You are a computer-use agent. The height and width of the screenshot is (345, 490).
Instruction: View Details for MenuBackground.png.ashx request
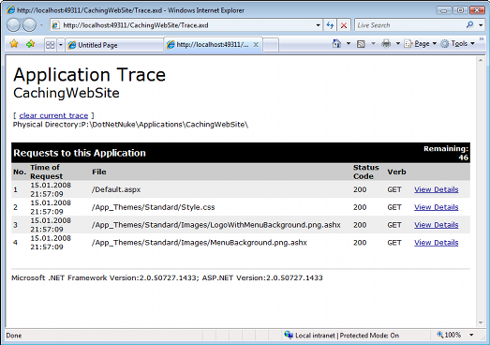click(x=437, y=243)
